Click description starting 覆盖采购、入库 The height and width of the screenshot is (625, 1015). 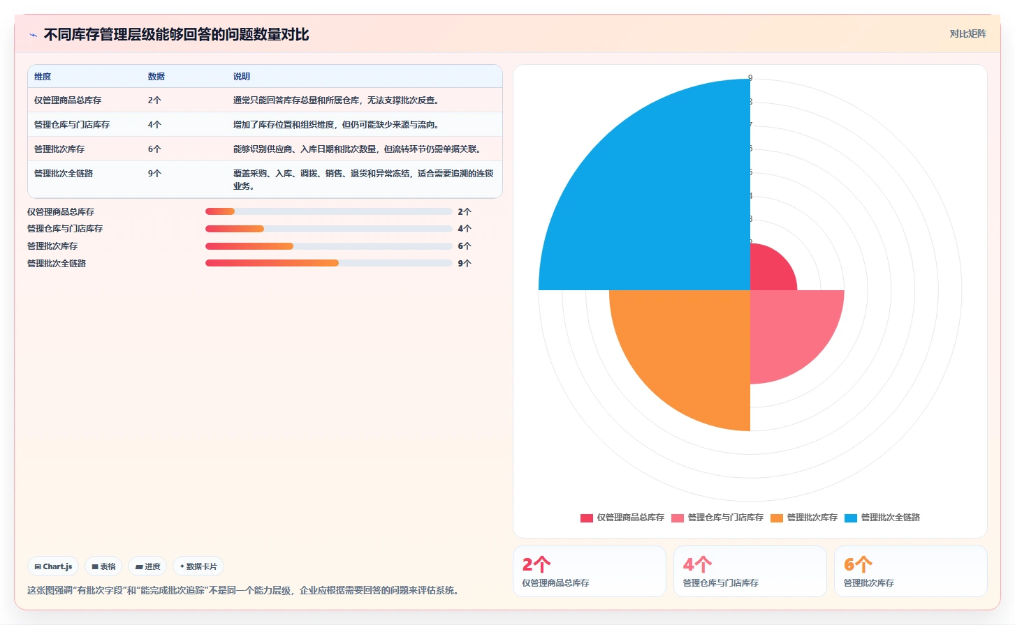pos(363,180)
